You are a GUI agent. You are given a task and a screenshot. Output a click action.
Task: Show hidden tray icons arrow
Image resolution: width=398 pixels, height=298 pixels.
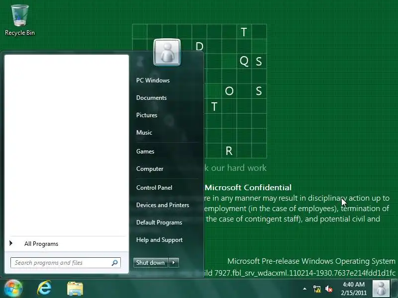coord(304,289)
